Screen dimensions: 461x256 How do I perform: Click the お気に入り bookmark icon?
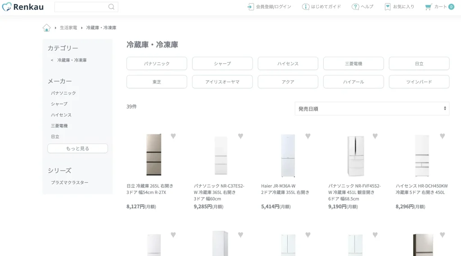388,7
